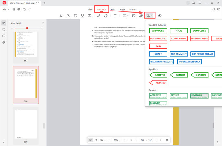Increase thumbnail size with plus button
This screenshot has height=146, width=222.
(x=42, y=28)
